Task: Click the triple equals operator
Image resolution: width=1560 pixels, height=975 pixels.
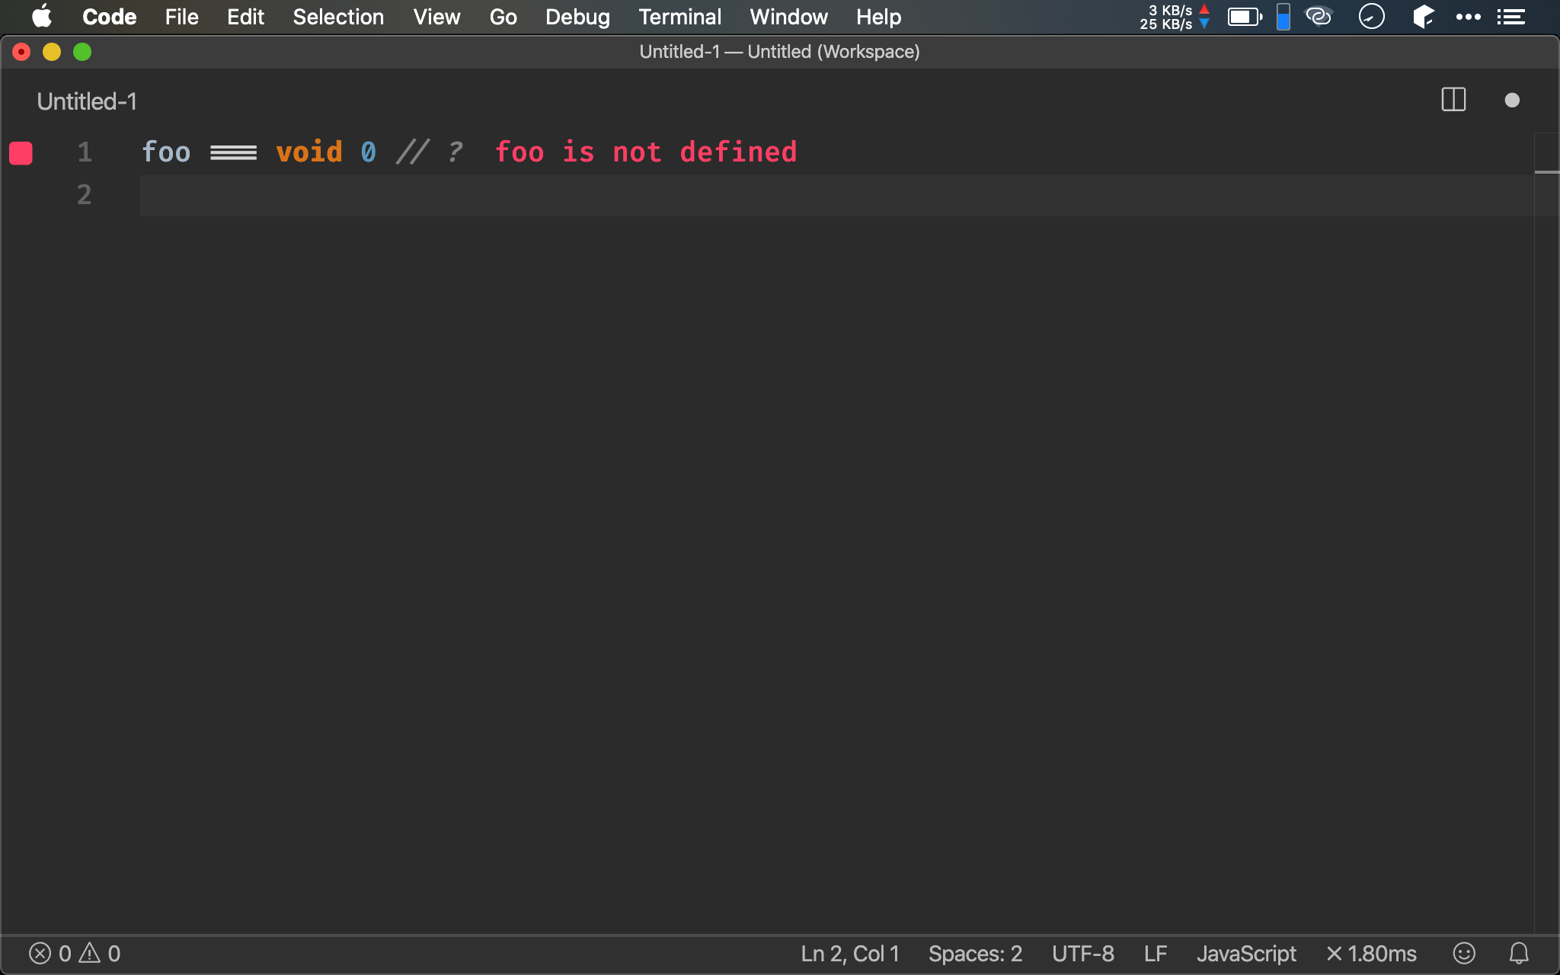Action: (x=233, y=153)
